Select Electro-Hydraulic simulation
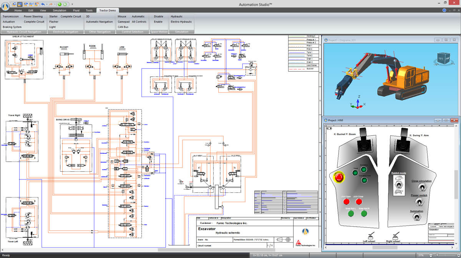Screen dimensions: 461x258 pos(181,21)
